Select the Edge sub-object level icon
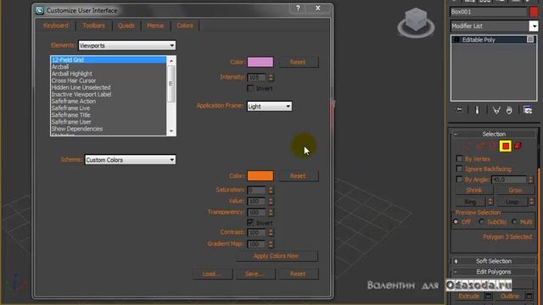This screenshot has width=543, height=305. coord(480,146)
